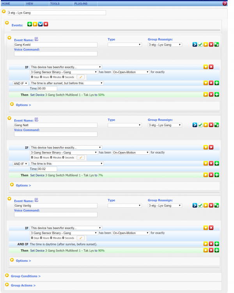Toggle the green checkmark on the Gang Kveld event
The width and height of the screenshot is (234, 293).
coord(200,45)
